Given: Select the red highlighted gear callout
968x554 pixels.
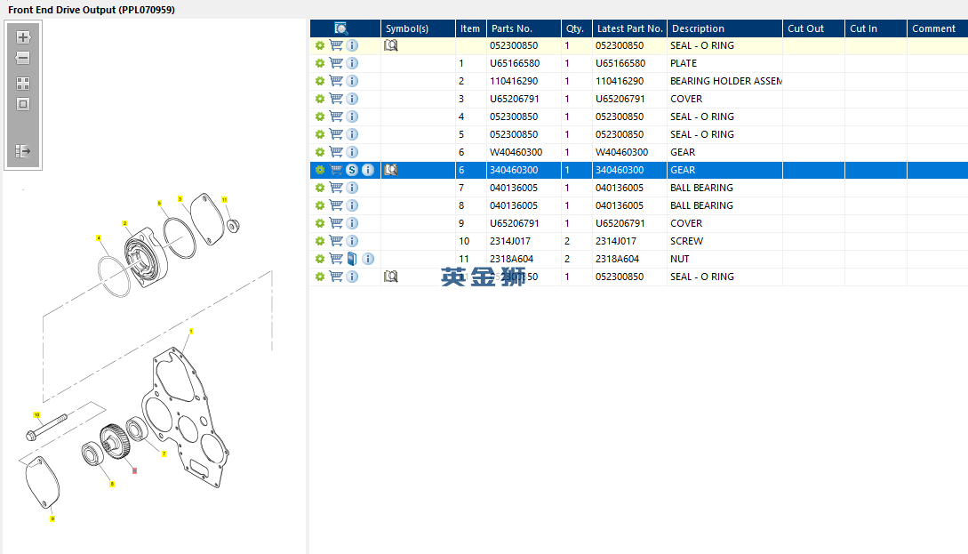Looking at the screenshot, I should coord(134,471).
